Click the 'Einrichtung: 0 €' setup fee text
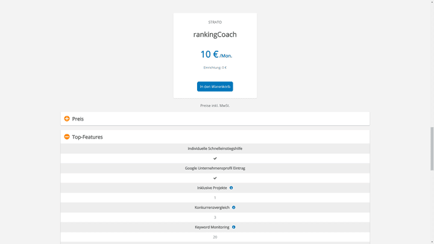The width and height of the screenshot is (434, 244). (x=215, y=67)
